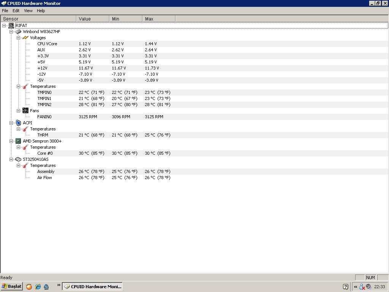Click the Başlat start button
Viewport: 389px width, 292px height.
click(11, 286)
